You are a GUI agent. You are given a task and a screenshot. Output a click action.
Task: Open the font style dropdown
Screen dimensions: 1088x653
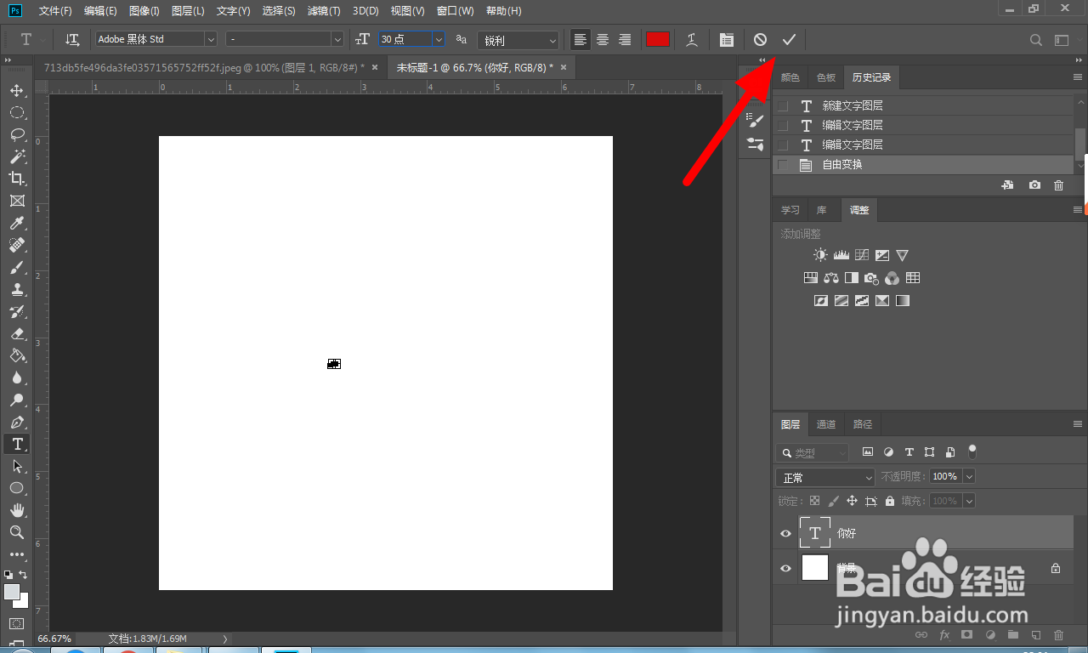tap(337, 39)
